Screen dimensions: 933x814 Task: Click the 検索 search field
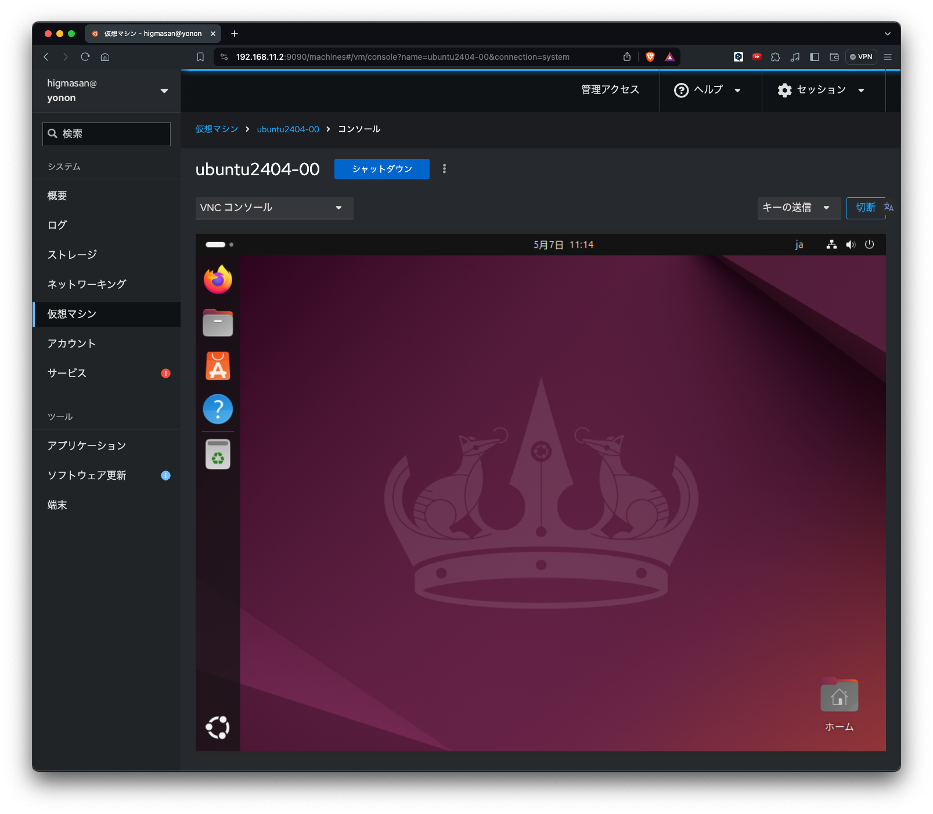click(x=106, y=133)
